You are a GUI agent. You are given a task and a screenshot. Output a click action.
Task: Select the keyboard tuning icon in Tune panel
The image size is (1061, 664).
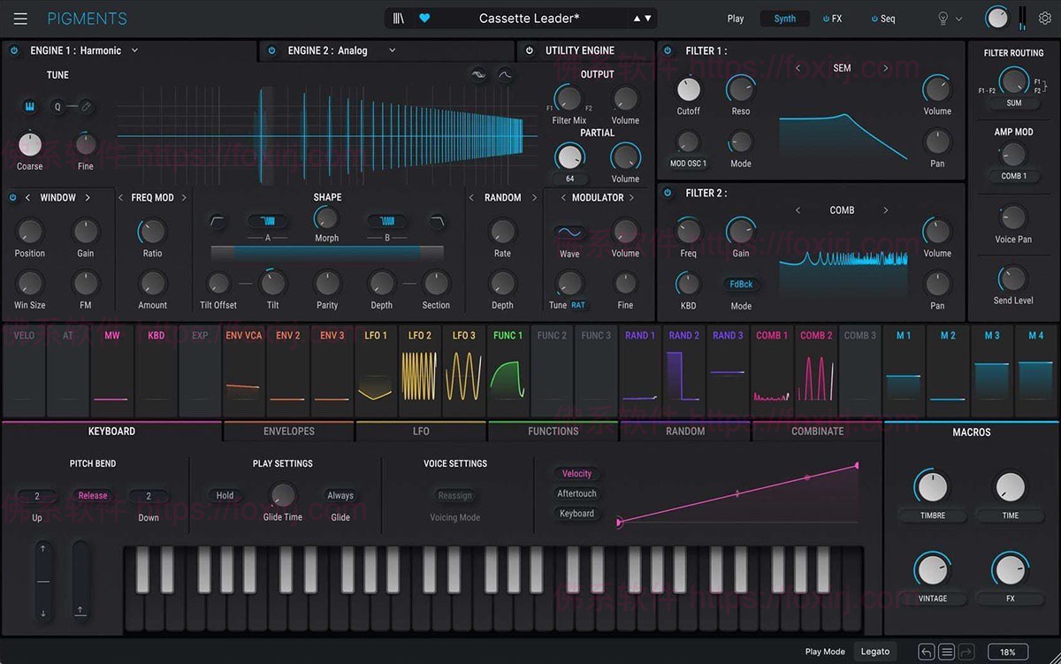coord(29,106)
